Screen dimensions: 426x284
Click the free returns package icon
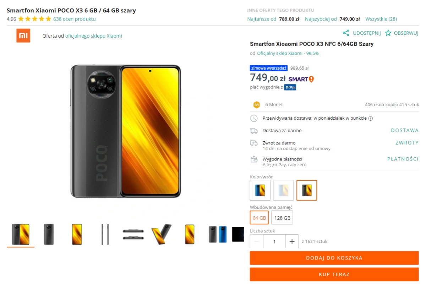(x=253, y=143)
